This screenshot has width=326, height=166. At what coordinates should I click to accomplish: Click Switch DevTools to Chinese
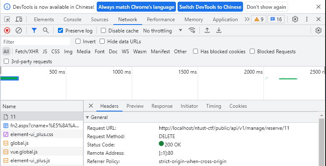210,7
